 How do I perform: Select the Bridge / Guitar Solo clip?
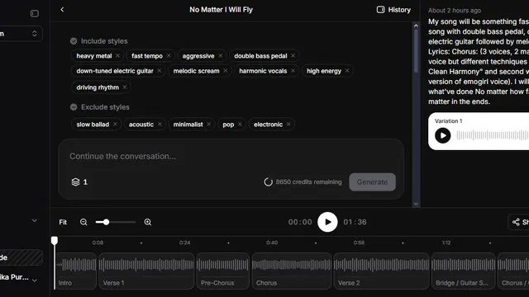pyautogui.click(x=463, y=271)
